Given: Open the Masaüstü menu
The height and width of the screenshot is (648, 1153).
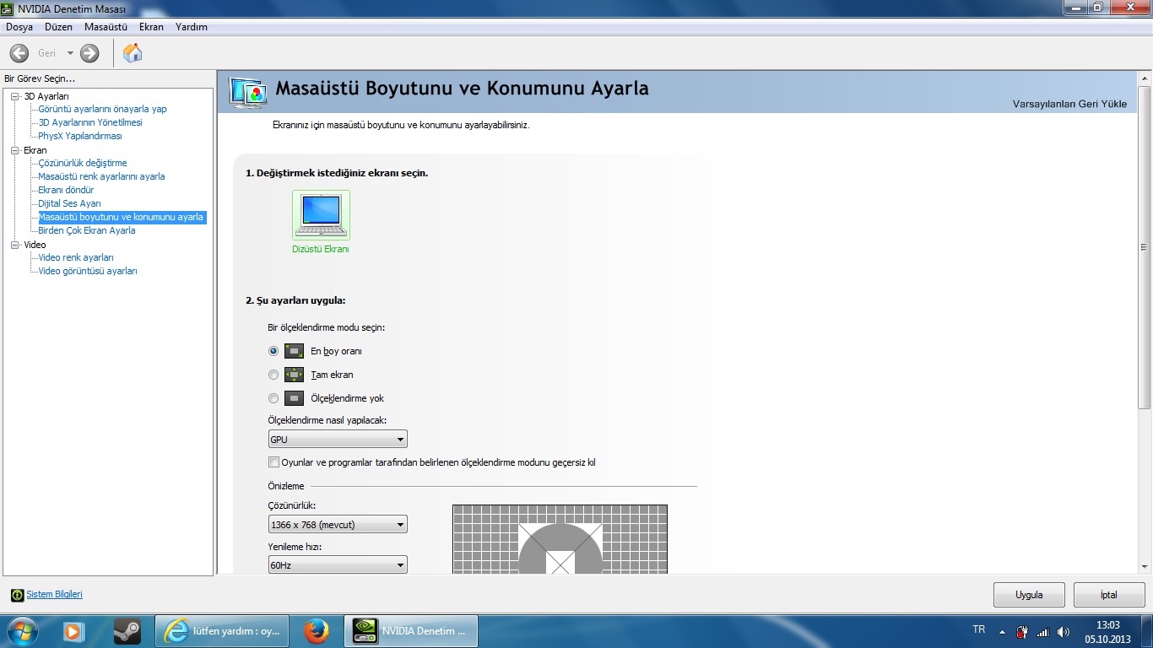Looking at the screenshot, I should (106, 27).
